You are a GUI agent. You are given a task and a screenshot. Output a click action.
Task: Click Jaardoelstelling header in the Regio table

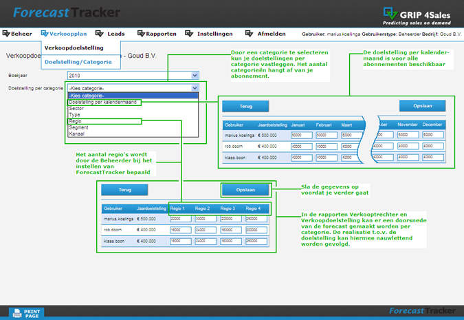click(x=151, y=209)
